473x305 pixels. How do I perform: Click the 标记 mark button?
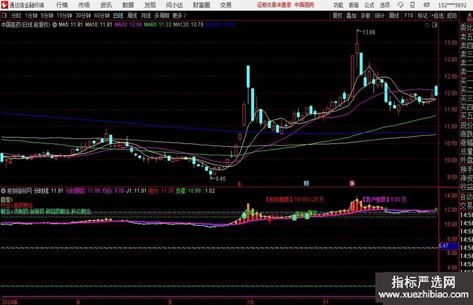click(x=422, y=16)
